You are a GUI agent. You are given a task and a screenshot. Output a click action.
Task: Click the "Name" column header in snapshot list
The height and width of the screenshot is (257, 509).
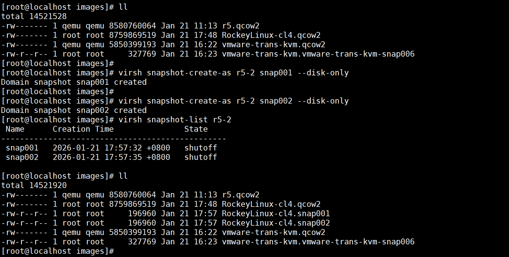15,129
